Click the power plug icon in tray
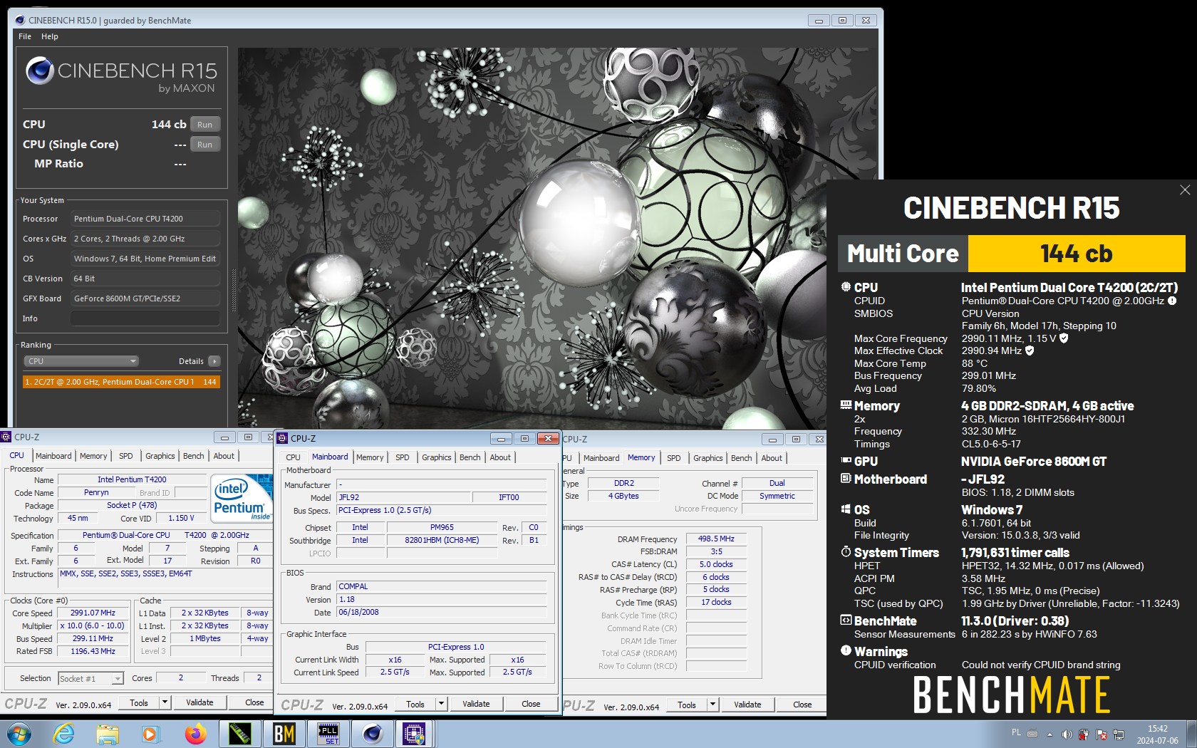Screen dimensions: 1197x748 click(1084, 734)
